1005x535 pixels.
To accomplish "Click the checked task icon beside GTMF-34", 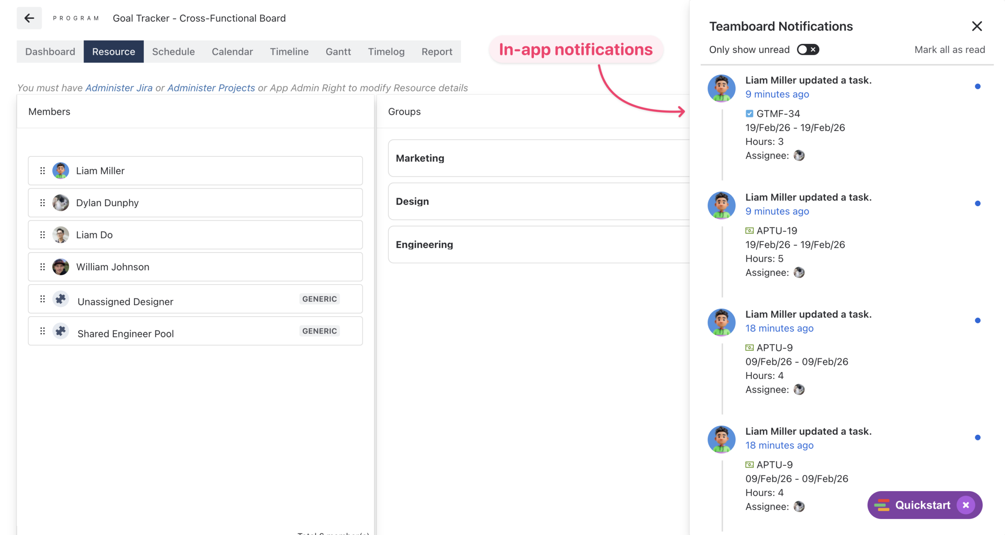I will [x=749, y=113].
